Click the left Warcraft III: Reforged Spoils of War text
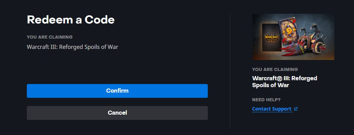Viewport: 354px width, 135px height. (72, 47)
